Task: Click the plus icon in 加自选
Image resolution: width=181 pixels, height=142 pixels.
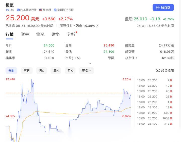Action: [158, 8]
